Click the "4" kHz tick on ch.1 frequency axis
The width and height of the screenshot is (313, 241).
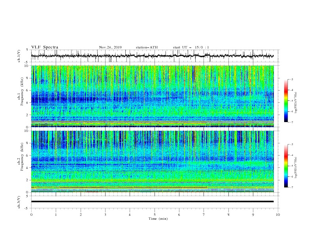pyautogui.click(x=28, y=103)
